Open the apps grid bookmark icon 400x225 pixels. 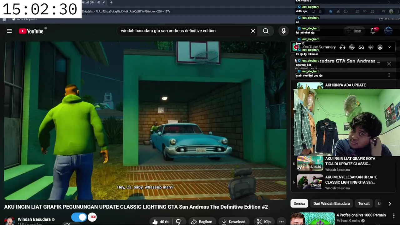[4, 19]
